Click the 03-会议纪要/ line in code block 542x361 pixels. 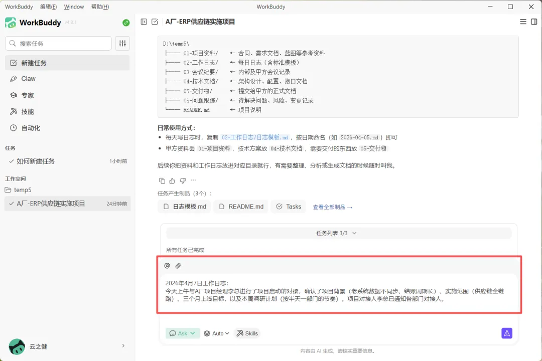coord(228,72)
